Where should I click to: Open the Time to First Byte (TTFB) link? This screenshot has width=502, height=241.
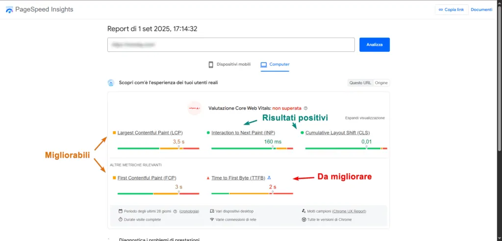[238, 178]
